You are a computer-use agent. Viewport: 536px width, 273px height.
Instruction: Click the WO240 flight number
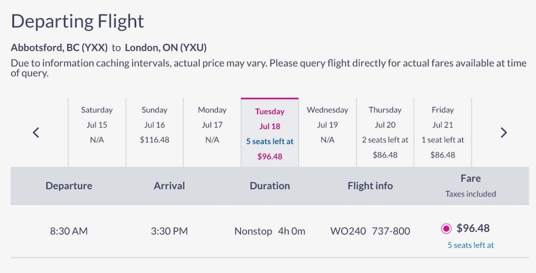point(348,231)
